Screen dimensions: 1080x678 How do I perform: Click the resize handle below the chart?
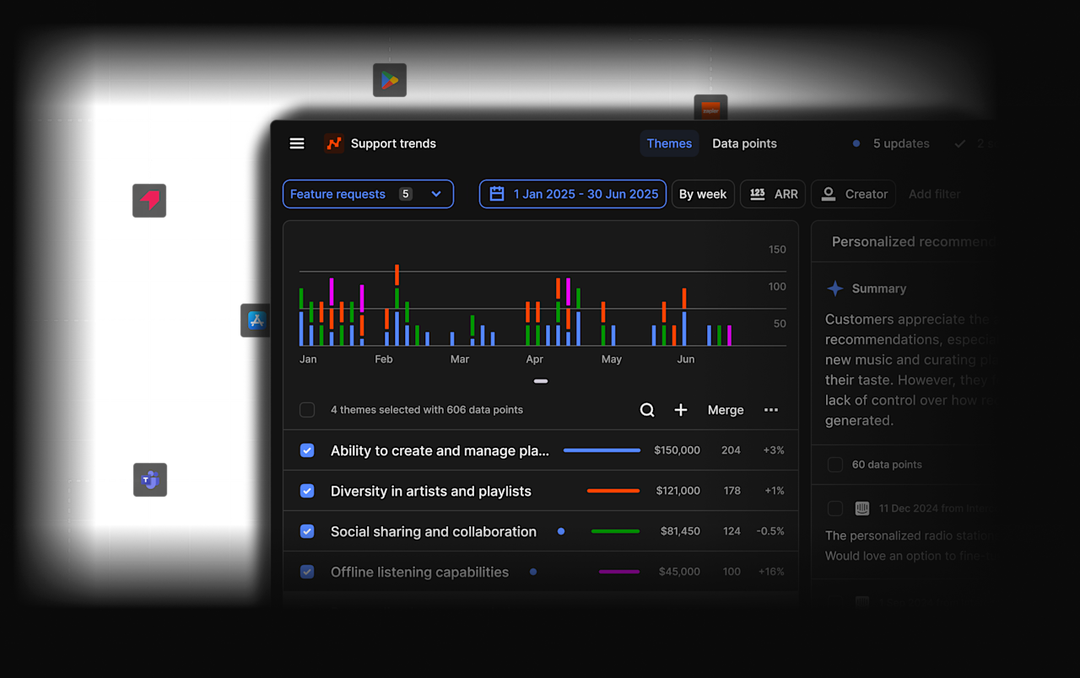pyautogui.click(x=541, y=381)
